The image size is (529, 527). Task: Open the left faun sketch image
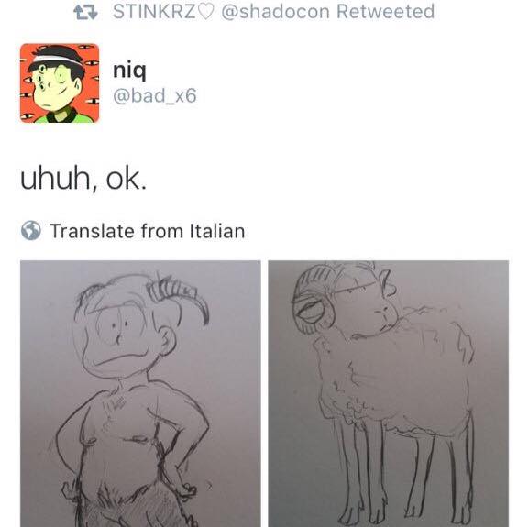coord(140,393)
